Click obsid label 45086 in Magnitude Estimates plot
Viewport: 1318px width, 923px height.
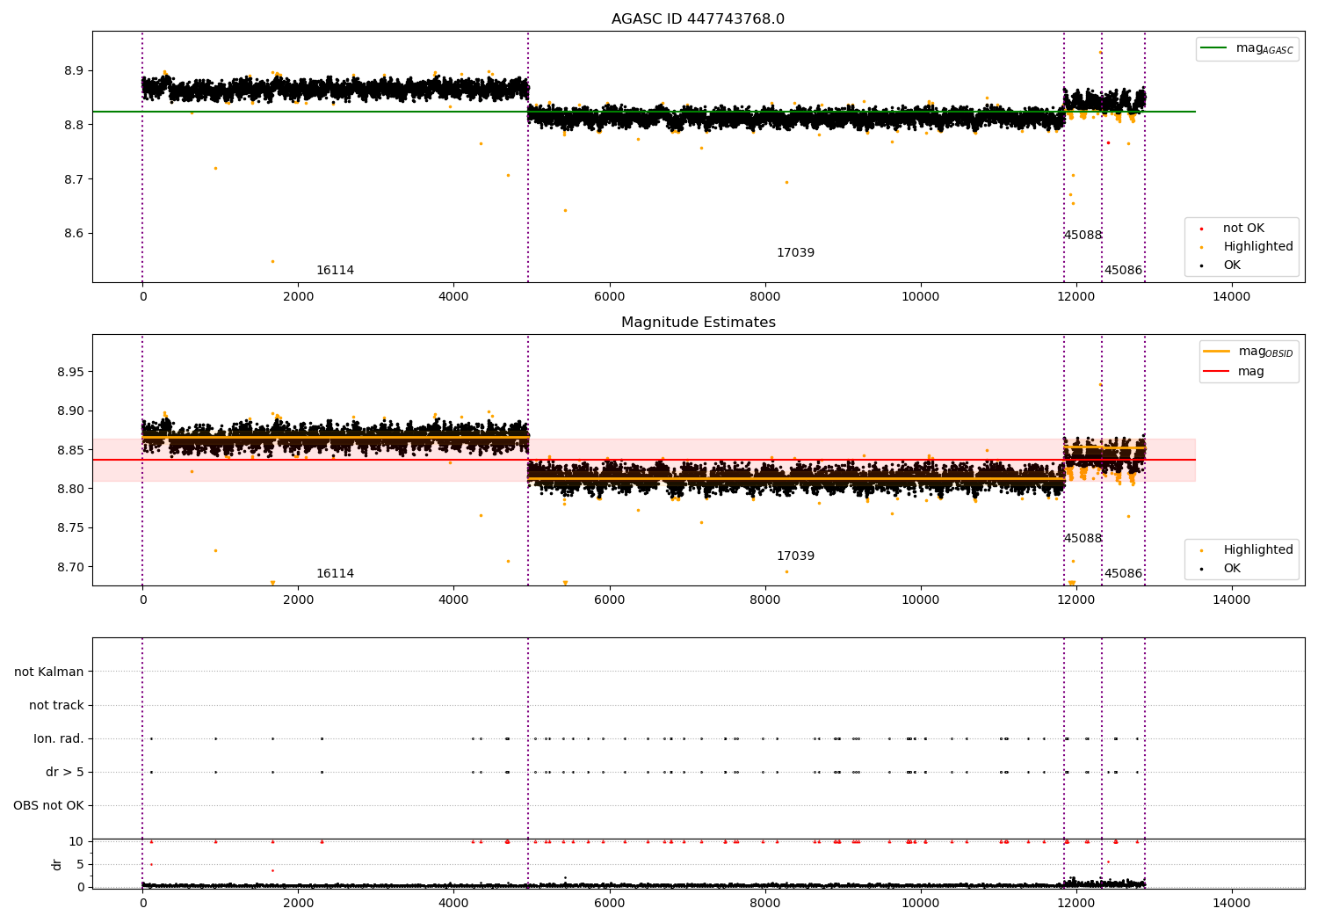tap(1123, 574)
